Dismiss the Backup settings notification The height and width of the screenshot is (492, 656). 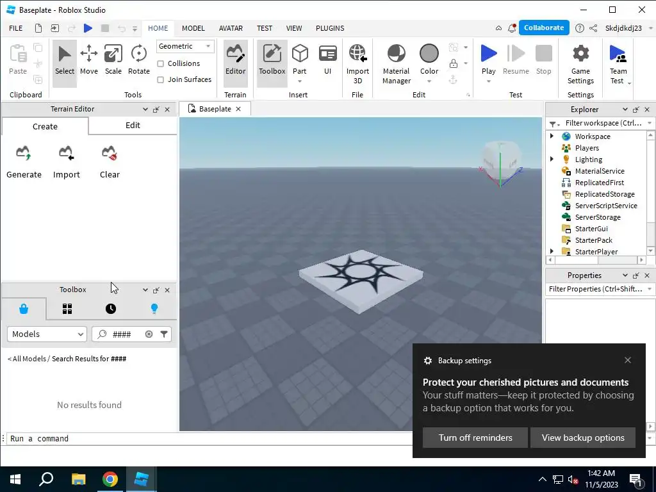628,360
